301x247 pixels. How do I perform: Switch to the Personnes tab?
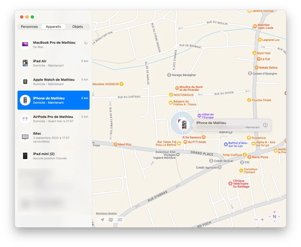click(x=29, y=27)
